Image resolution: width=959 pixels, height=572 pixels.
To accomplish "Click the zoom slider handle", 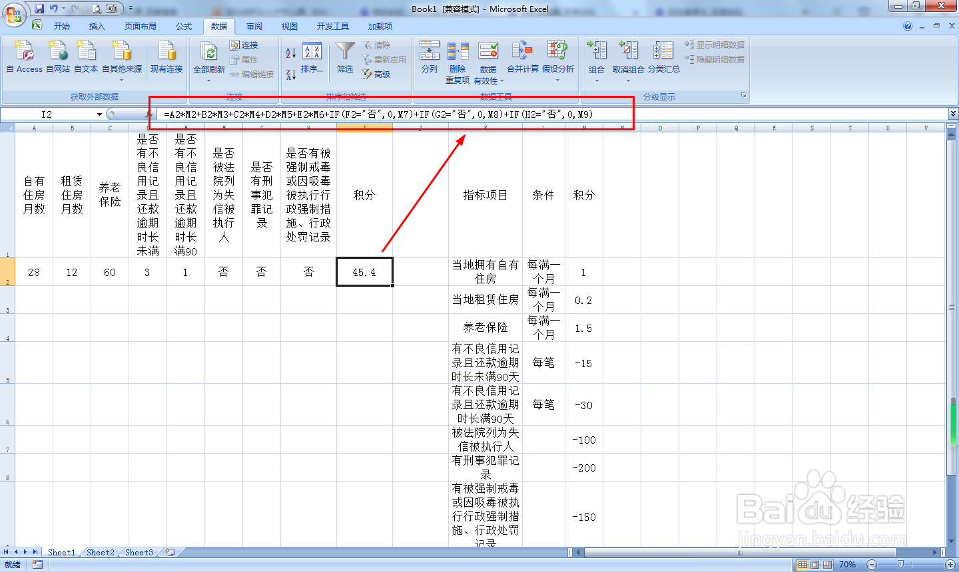I will [x=900, y=565].
